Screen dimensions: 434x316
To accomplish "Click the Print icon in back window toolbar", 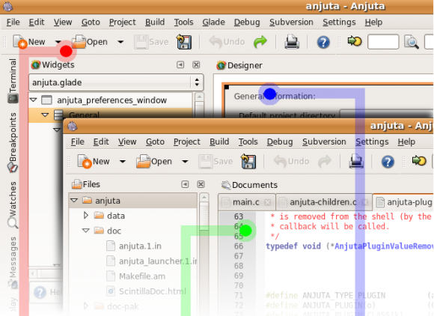I will coord(292,42).
